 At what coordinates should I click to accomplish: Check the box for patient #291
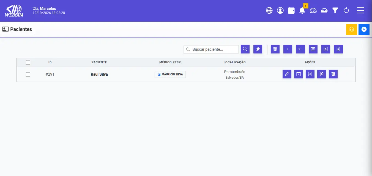point(28,74)
